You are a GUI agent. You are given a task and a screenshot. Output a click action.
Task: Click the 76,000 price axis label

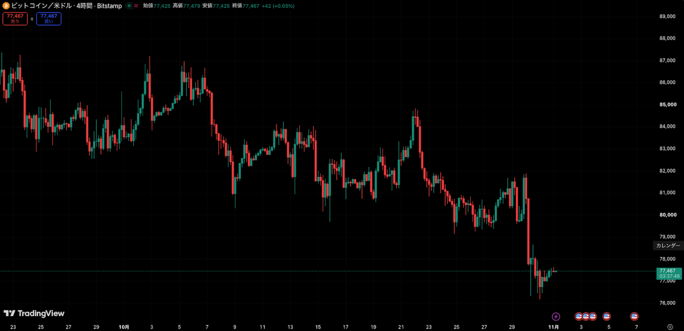[x=667, y=303]
